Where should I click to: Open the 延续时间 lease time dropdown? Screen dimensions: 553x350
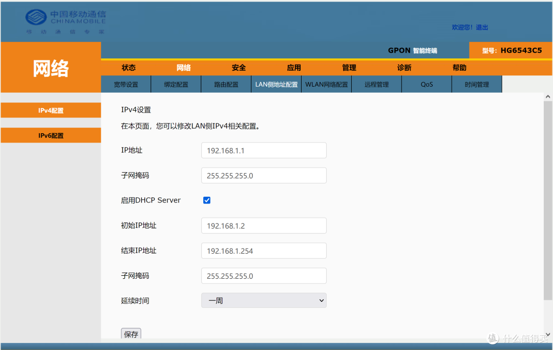click(x=264, y=300)
